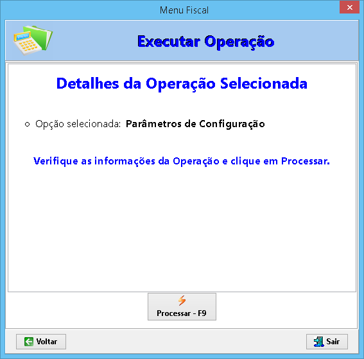Click the empty white details area

pos(182,227)
